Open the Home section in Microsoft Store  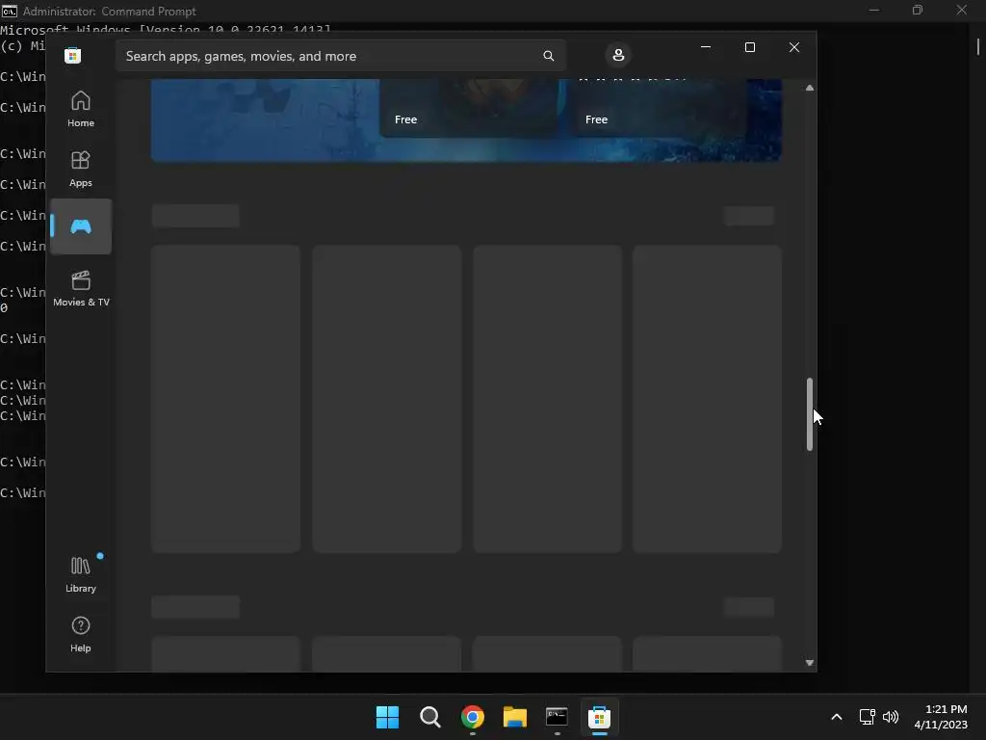[x=81, y=110]
